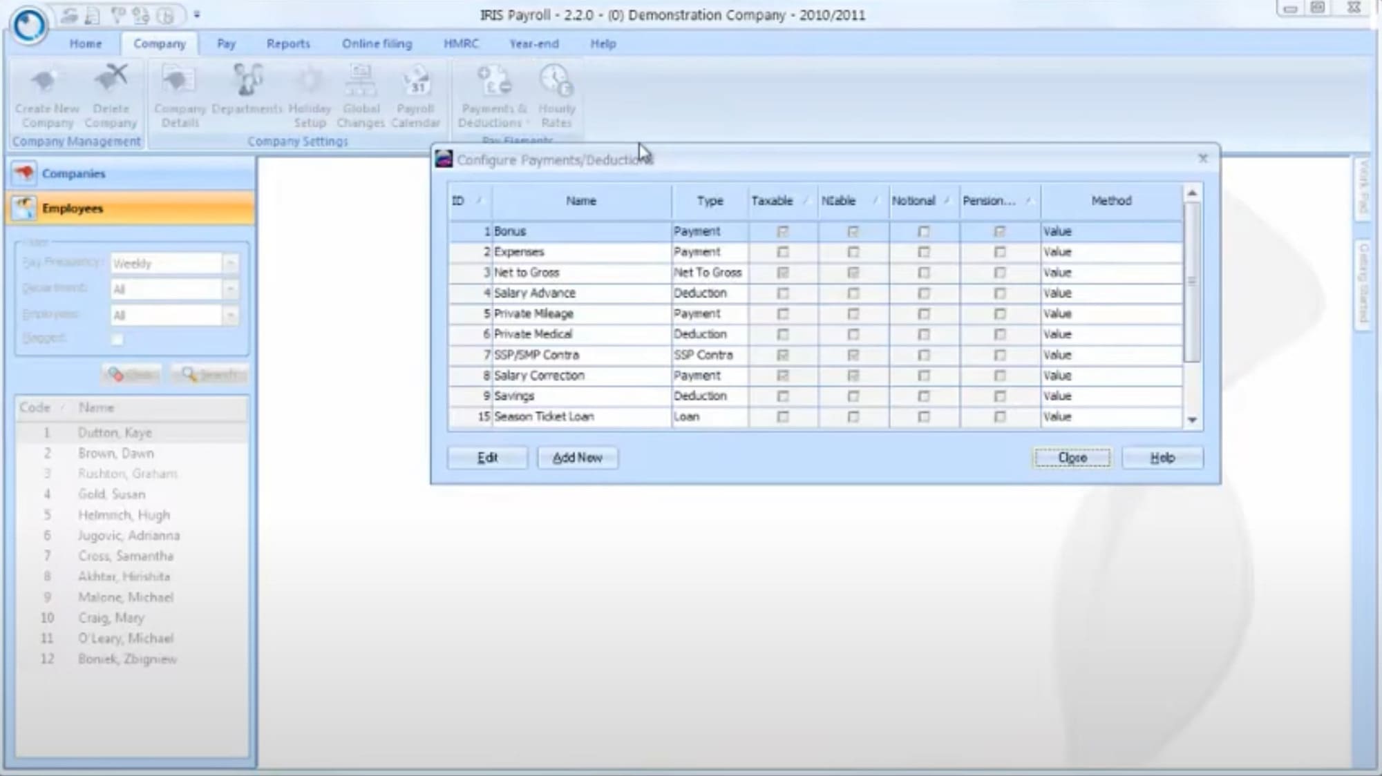1382x776 pixels.
Task: Click the Payments & Deductions ribbon icon
Action: (494, 80)
